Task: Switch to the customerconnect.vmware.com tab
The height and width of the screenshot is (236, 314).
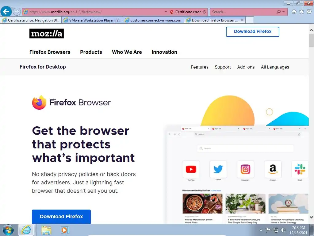Action: pyautogui.click(x=154, y=20)
